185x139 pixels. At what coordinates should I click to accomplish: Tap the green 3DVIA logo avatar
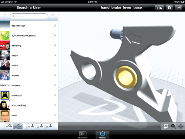point(5,36)
